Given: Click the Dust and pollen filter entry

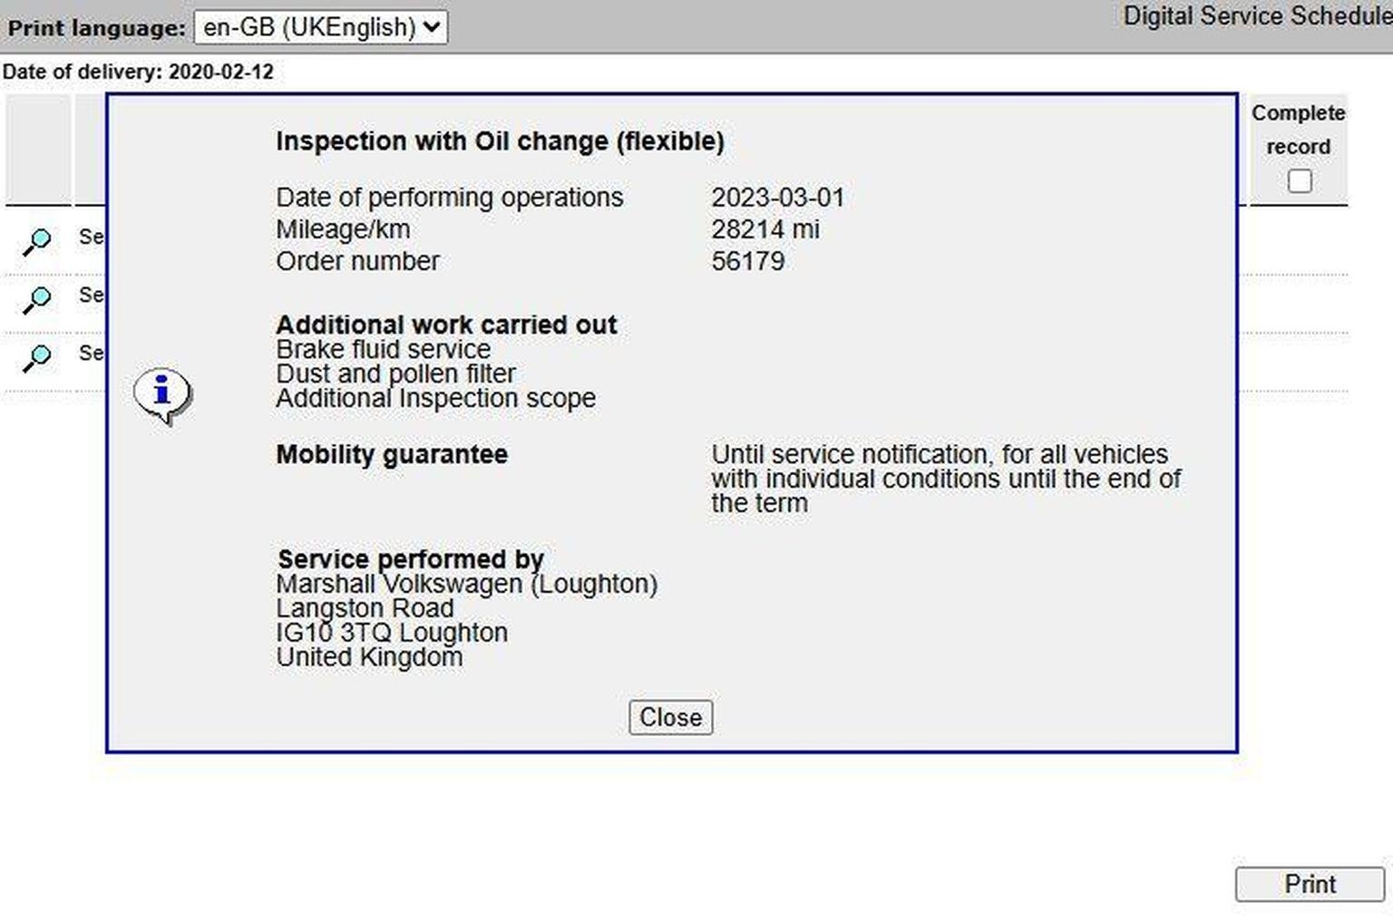Looking at the screenshot, I should [x=396, y=373].
